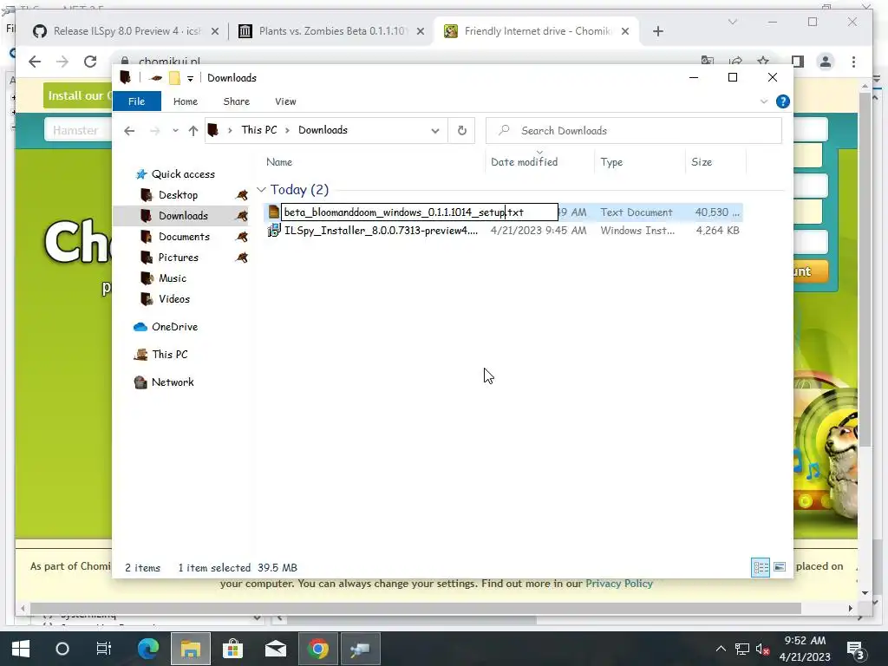This screenshot has height=666, width=888.
Task: Go up one folder level
Action: (x=193, y=131)
